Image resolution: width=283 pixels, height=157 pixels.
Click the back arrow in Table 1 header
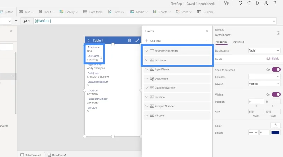[88, 40]
